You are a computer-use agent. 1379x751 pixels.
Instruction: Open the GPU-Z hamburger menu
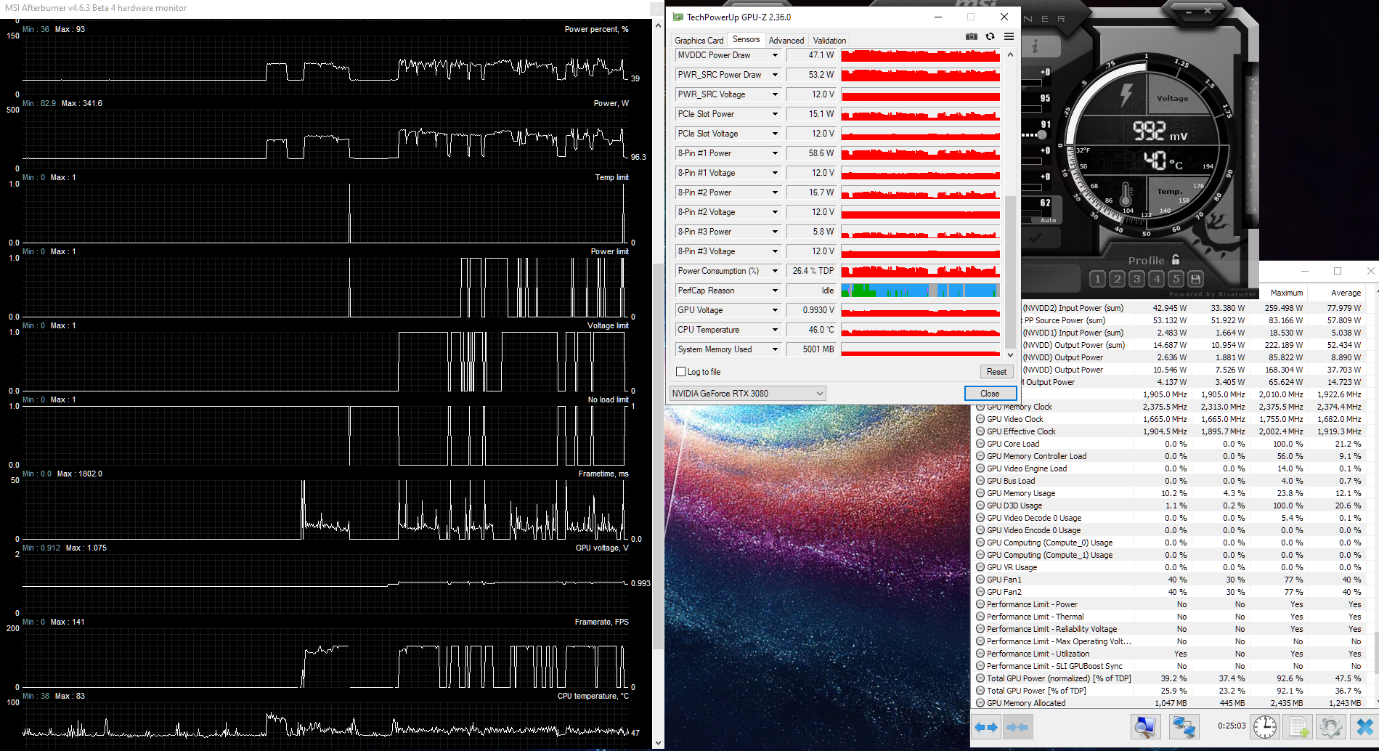coord(1009,36)
